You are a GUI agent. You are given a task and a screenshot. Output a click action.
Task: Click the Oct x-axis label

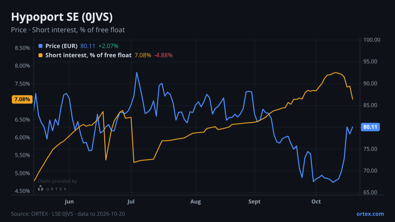[316, 201]
